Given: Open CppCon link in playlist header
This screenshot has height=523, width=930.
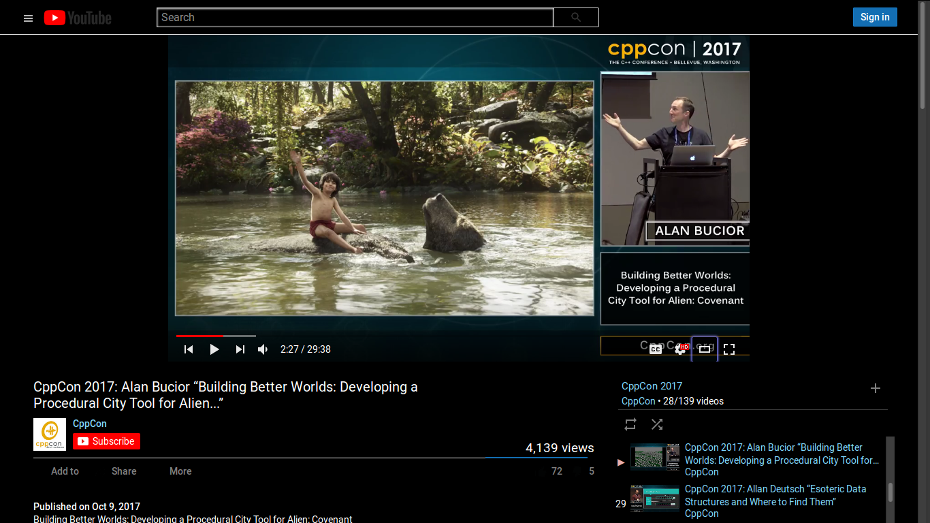Looking at the screenshot, I should (639, 401).
